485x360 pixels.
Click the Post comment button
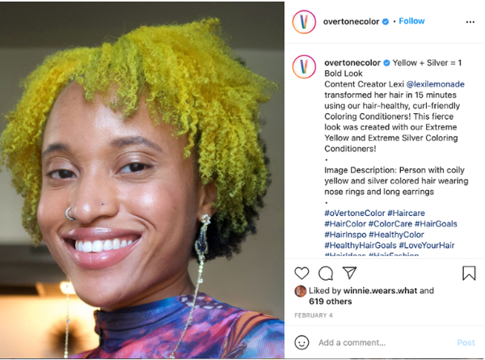click(466, 343)
